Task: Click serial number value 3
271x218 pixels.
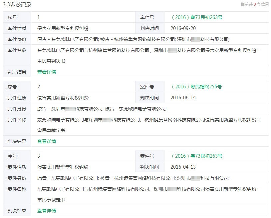Action: 39,156
